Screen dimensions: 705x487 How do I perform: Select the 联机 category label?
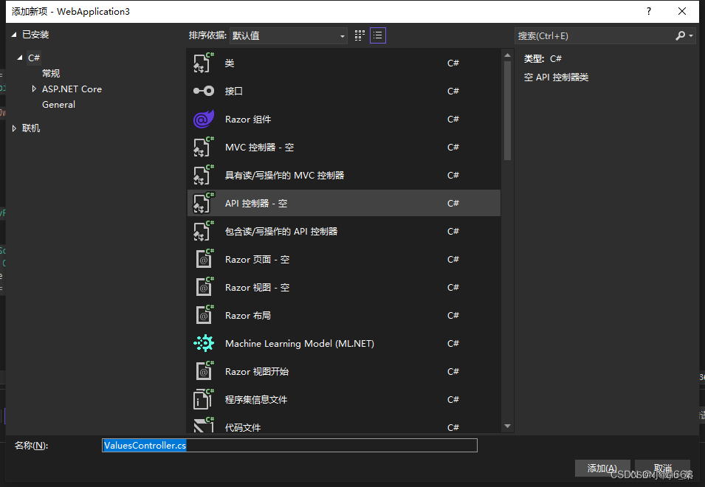tap(31, 128)
